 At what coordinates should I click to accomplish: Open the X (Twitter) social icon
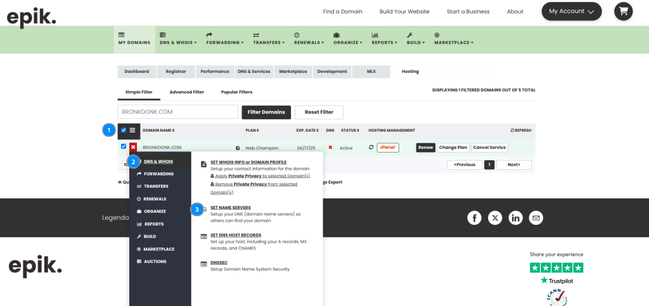pos(495,218)
